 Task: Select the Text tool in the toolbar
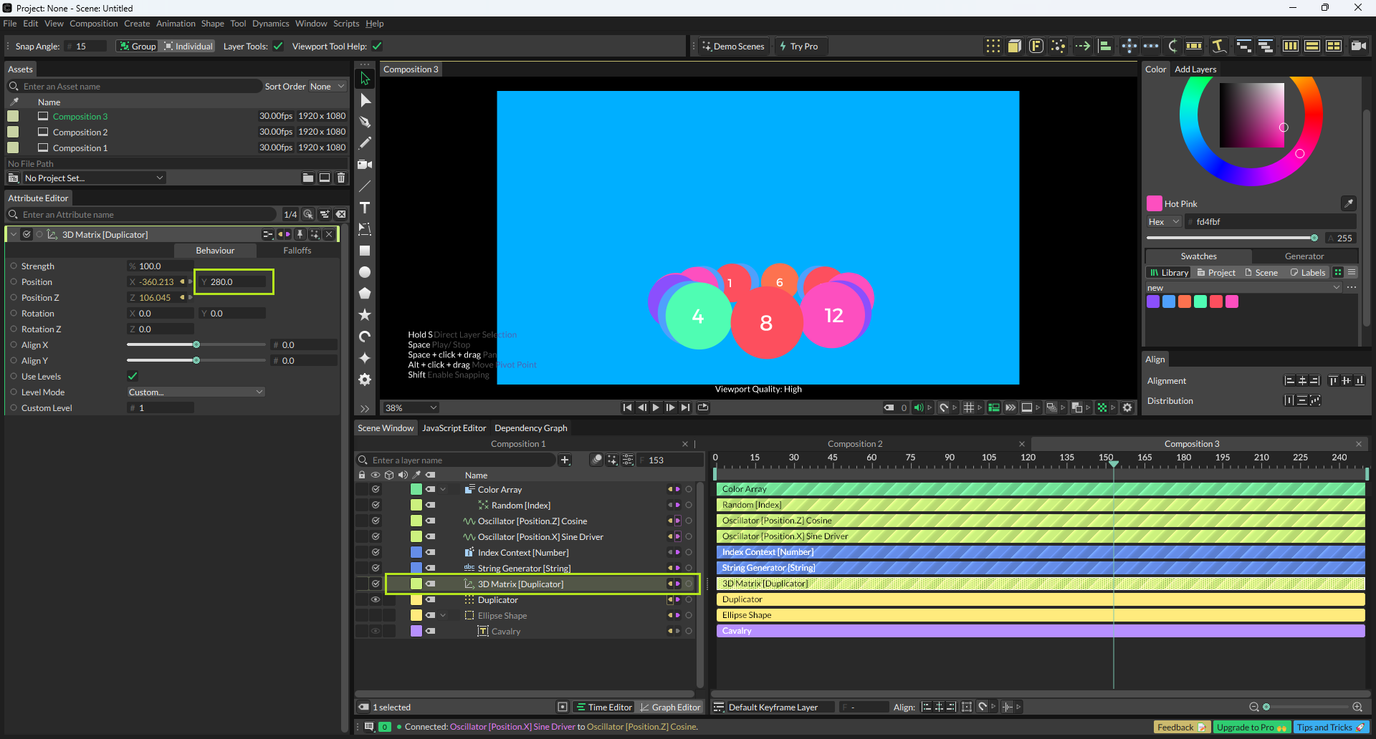tap(365, 208)
